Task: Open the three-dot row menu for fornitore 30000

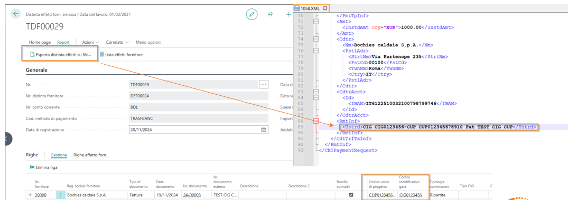Action: pyautogui.click(x=60, y=195)
